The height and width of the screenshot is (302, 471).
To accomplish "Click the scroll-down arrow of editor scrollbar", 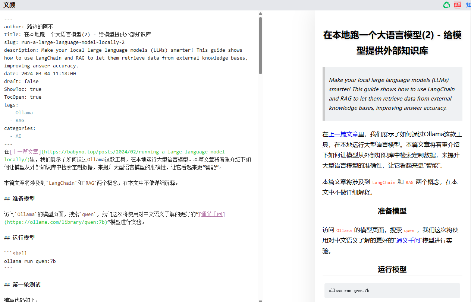I will (260, 300).
